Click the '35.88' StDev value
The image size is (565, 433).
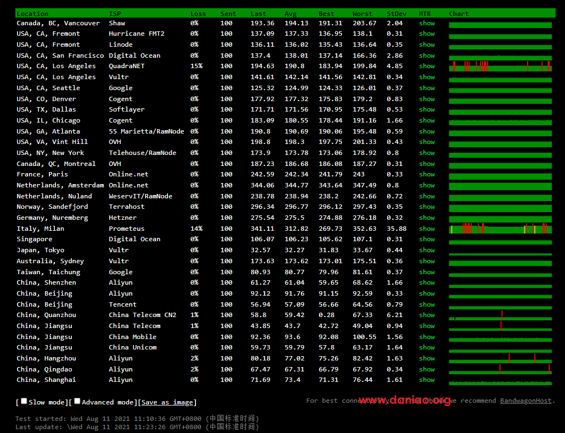click(x=396, y=229)
